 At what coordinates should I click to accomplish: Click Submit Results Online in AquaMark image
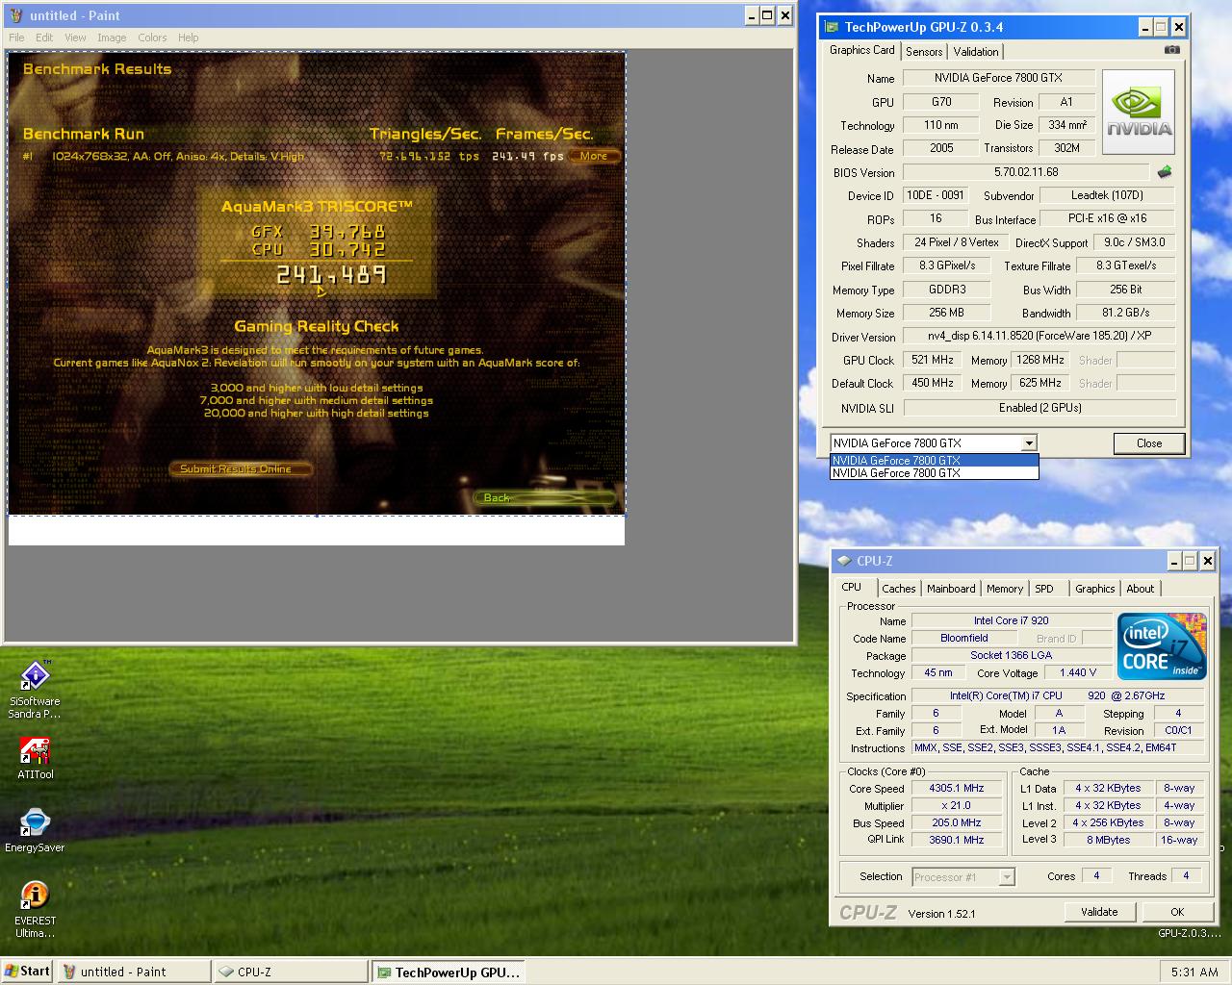(x=243, y=468)
